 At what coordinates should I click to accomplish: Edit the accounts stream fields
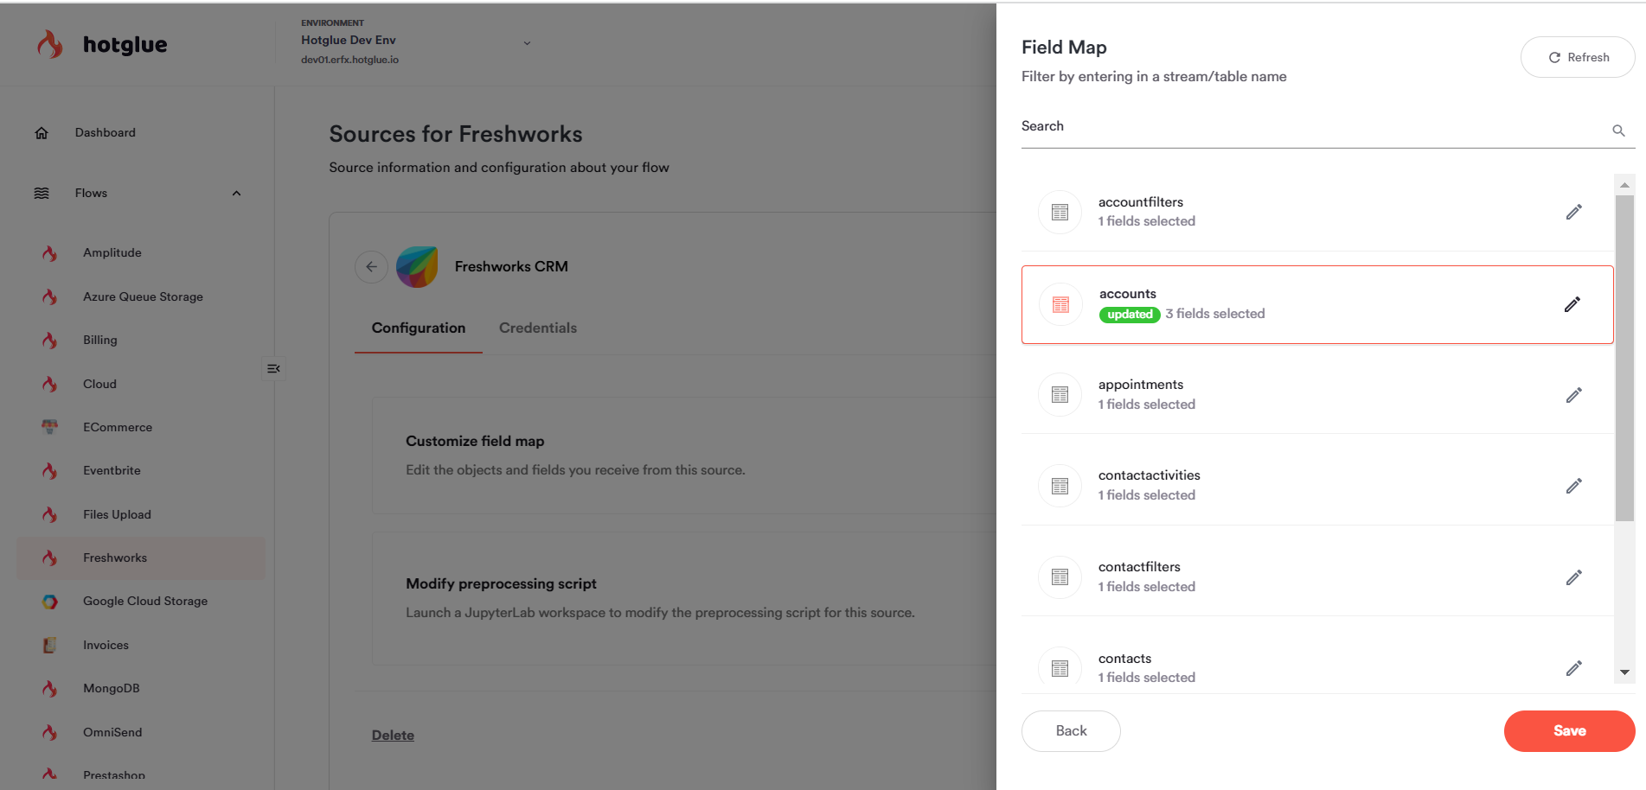1572,304
